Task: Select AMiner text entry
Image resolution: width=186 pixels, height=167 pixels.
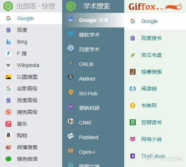Action: click(87, 79)
